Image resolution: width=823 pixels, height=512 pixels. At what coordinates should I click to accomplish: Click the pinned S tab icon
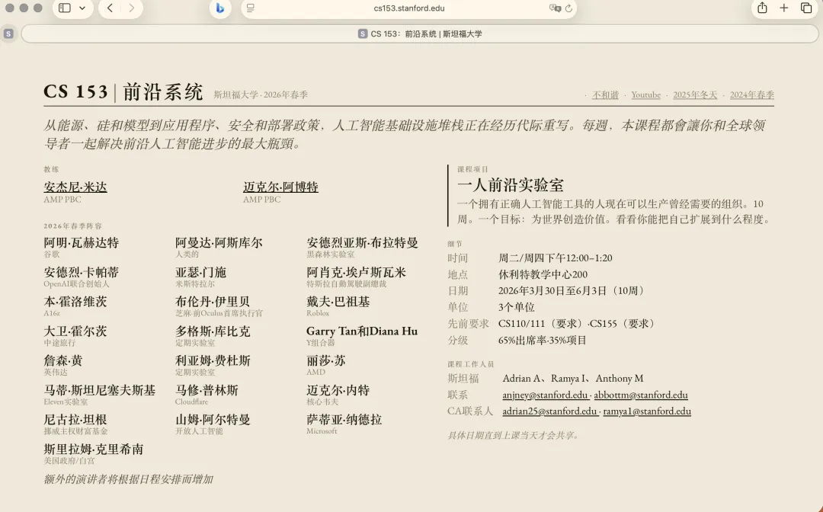pos(8,34)
